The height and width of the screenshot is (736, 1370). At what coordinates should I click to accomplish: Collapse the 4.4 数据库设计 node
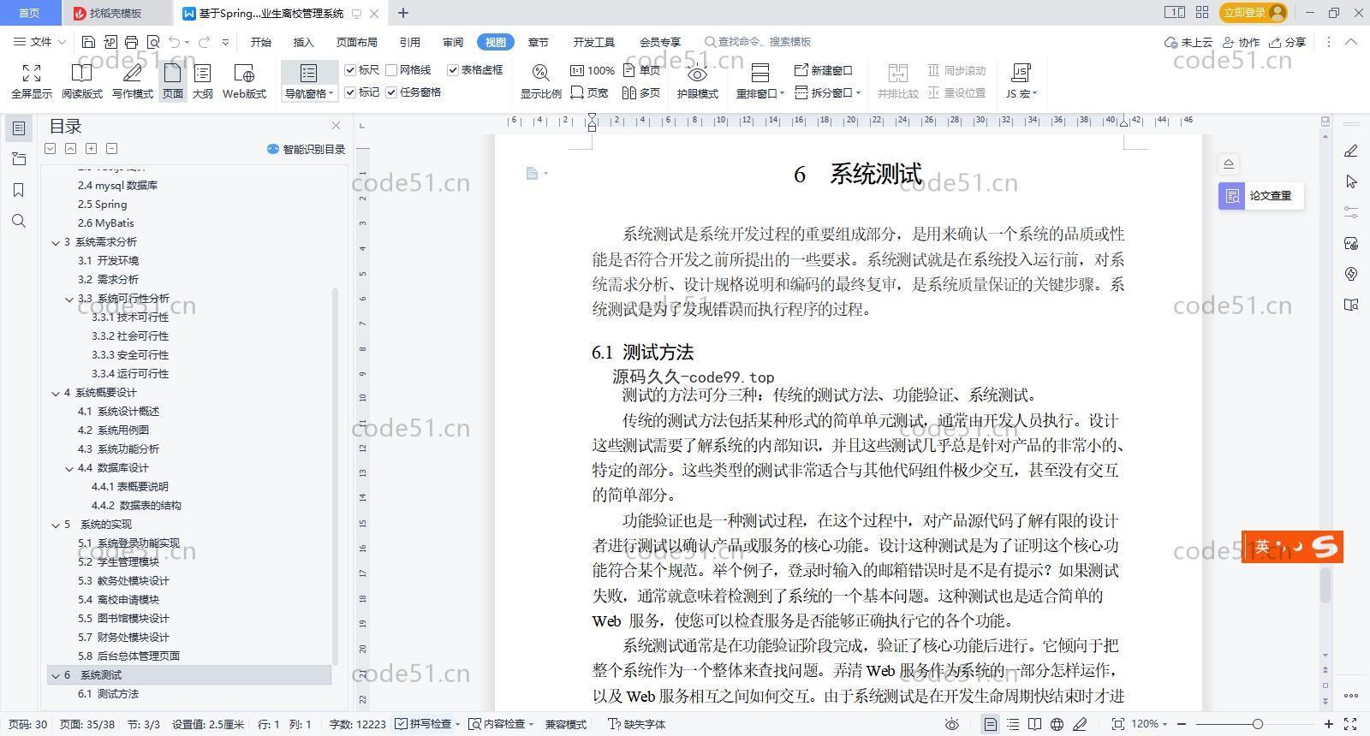click(x=69, y=468)
